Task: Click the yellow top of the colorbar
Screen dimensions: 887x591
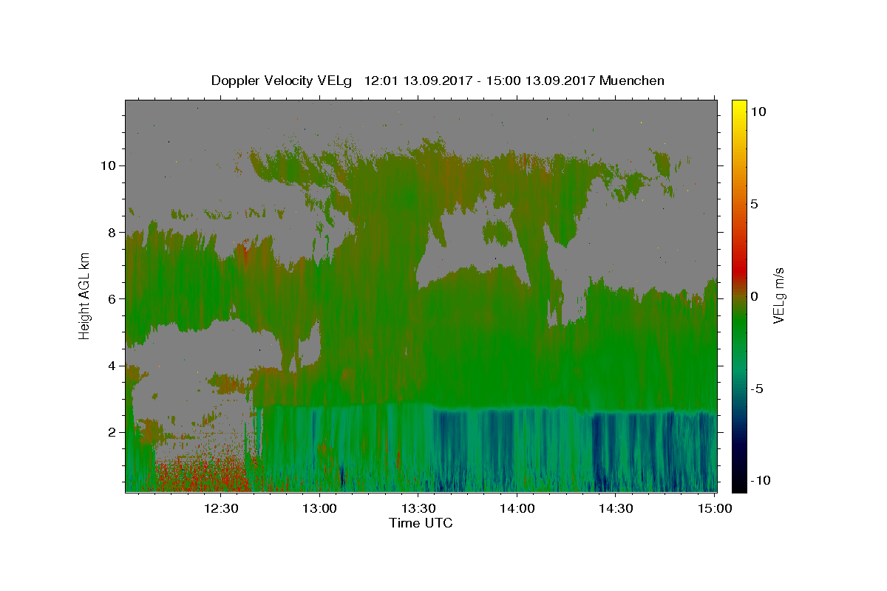Action: click(x=739, y=106)
